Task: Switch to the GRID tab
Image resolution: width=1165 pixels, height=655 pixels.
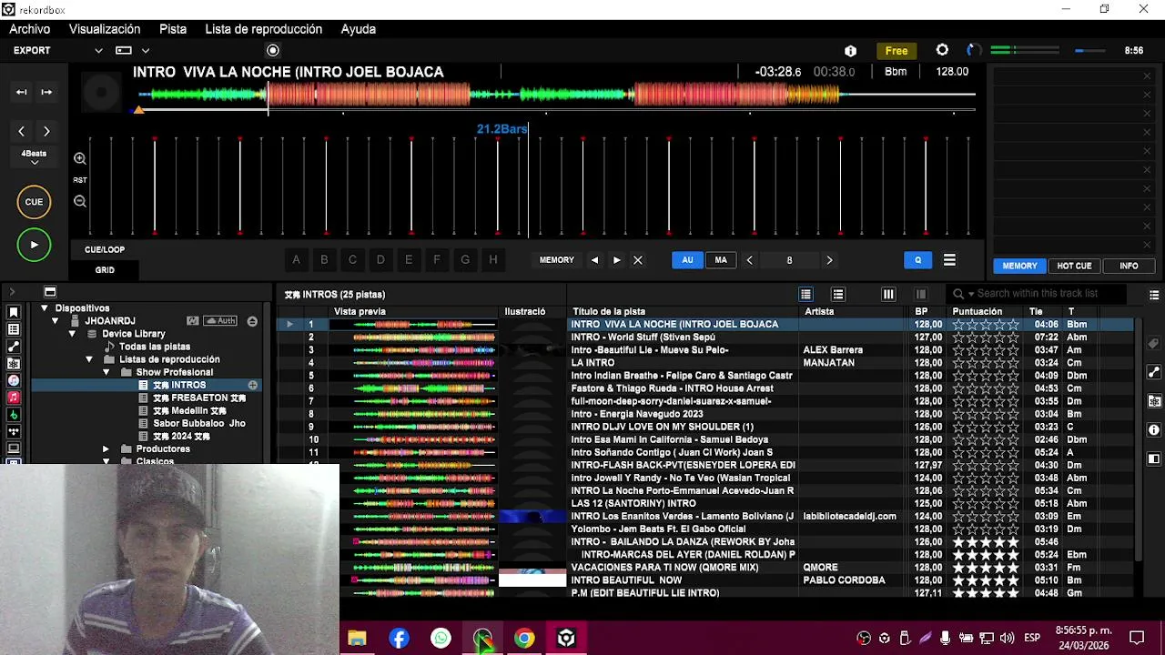Action: click(x=105, y=270)
